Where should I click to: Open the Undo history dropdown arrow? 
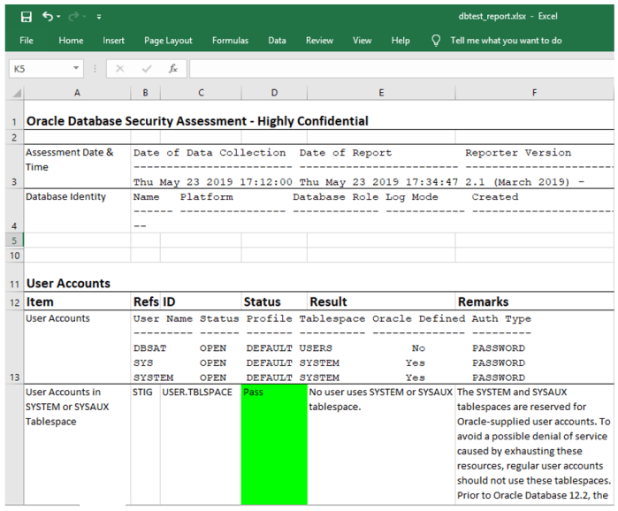tap(59, 17)
